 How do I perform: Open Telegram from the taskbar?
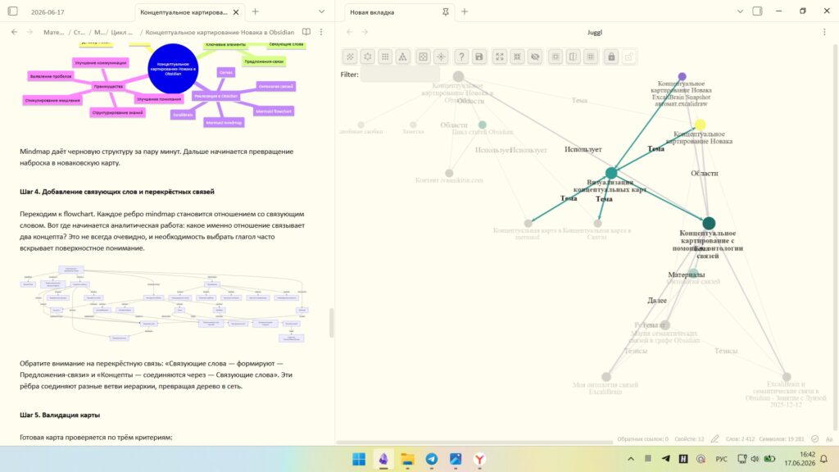click(x=431, y=459)
